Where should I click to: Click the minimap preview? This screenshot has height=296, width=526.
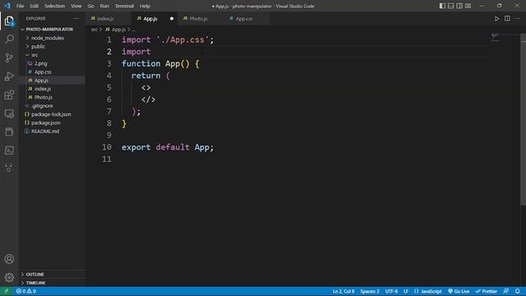[x=496, y=37]
